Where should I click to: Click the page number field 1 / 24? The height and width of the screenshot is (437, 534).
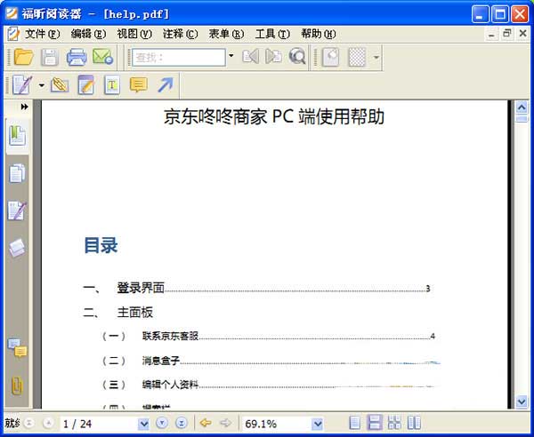[99, 424]
